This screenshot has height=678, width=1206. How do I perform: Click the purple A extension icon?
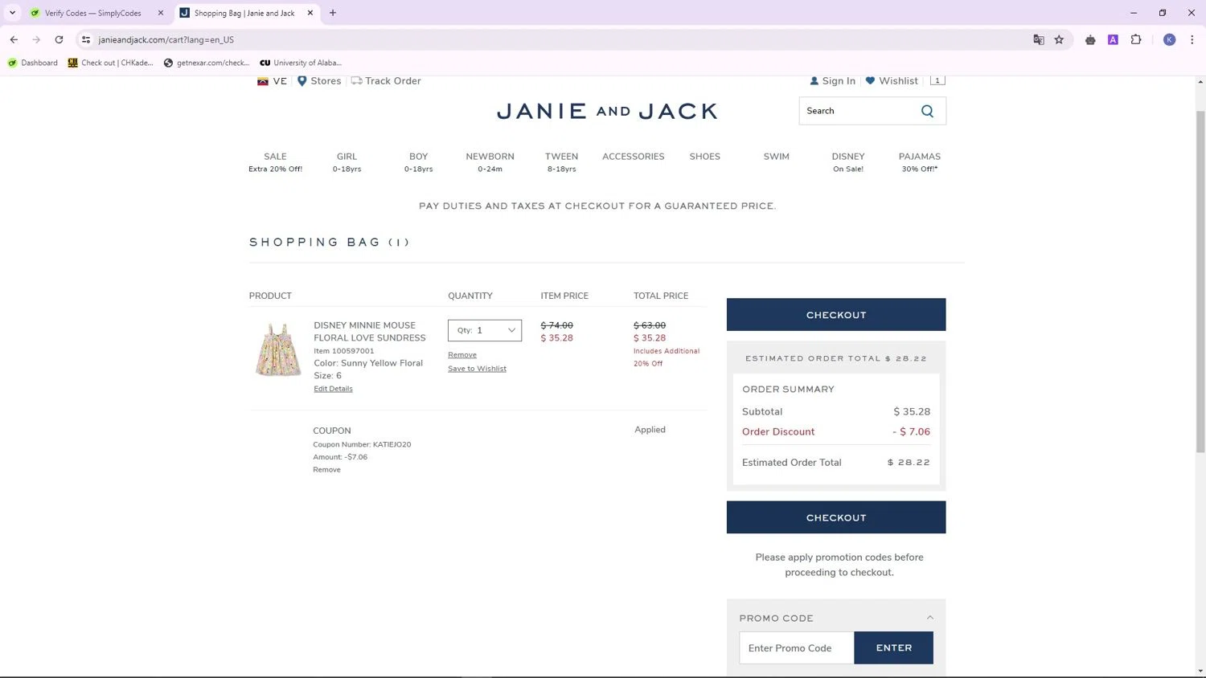[1113, 39]
